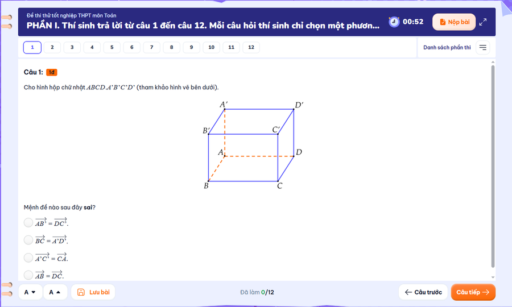Click the orange '1đ' point badge
This screenshot has height=307, width=512.
(52, 72)
